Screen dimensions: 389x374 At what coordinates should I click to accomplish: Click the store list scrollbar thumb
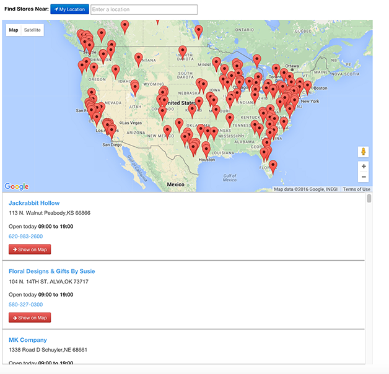[x=369, y=198]
